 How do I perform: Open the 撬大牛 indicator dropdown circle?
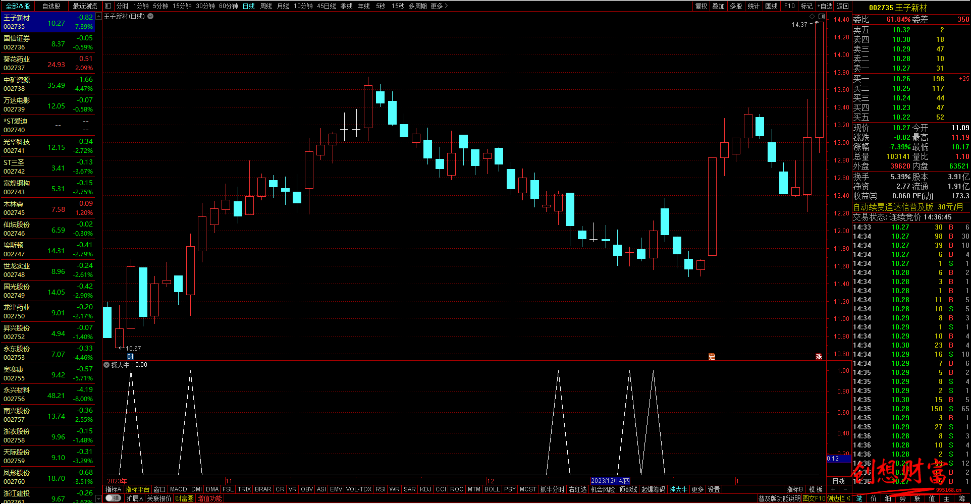click(106, 365)
